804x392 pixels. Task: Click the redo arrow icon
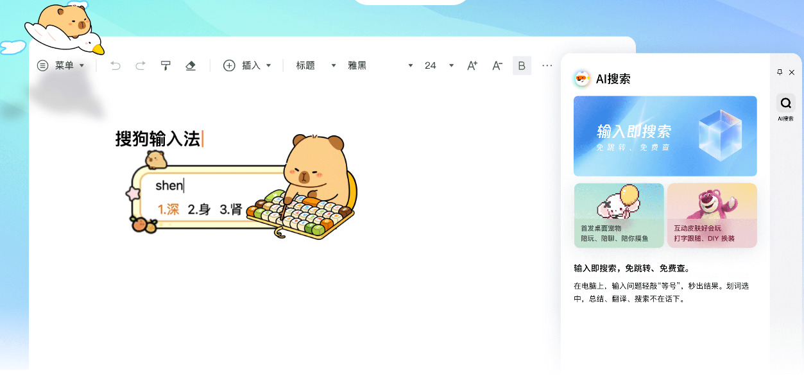pyautogui.click(x=141, y=65)
